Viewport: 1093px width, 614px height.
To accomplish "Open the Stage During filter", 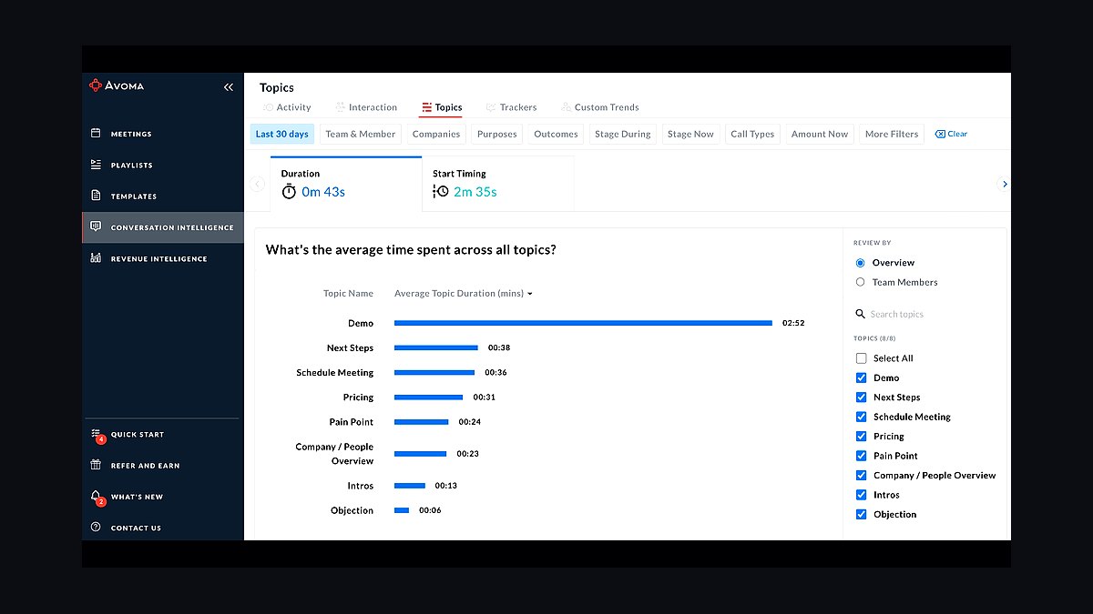I will (623, 134).
